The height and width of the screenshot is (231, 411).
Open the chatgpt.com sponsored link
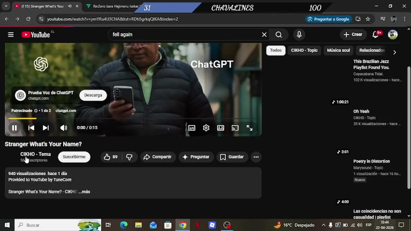[x=66, y=111]
